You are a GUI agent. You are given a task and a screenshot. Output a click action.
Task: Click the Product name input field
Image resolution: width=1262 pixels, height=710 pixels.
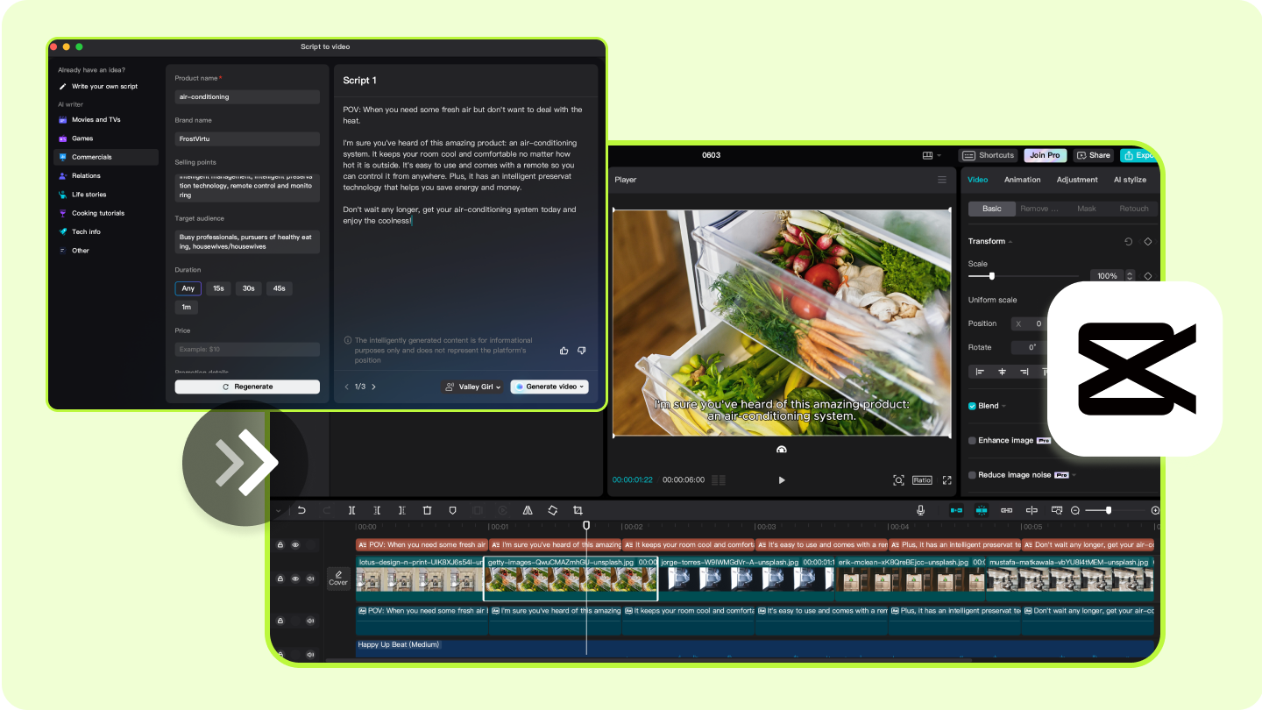(x=247, y=96)
